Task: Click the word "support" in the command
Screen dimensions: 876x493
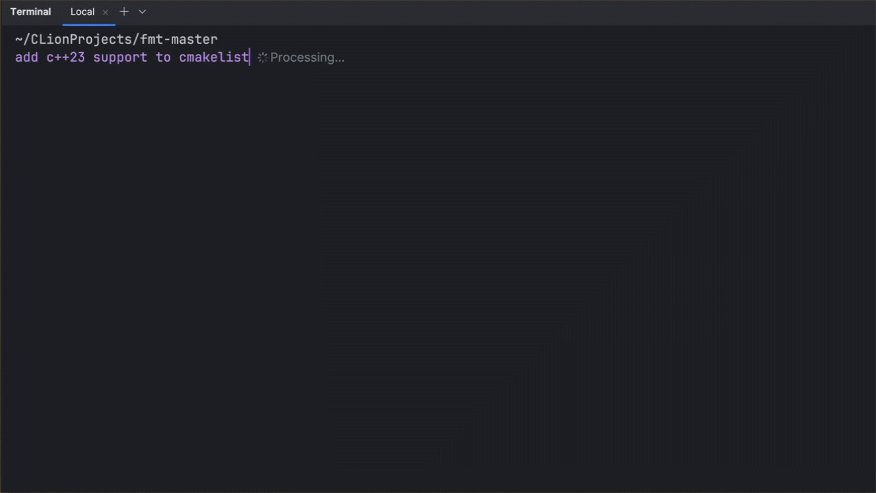Action: (120, 58)
